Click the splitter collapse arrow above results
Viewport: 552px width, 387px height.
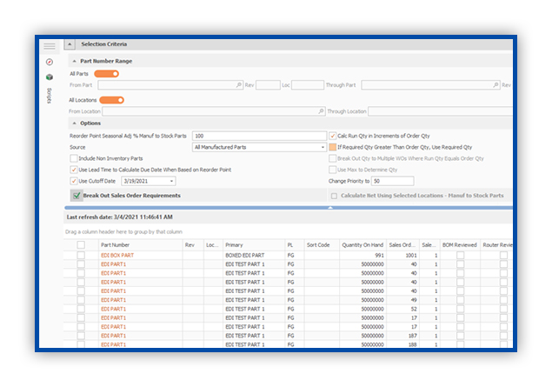pyautogui.click(x=329, y=208)
